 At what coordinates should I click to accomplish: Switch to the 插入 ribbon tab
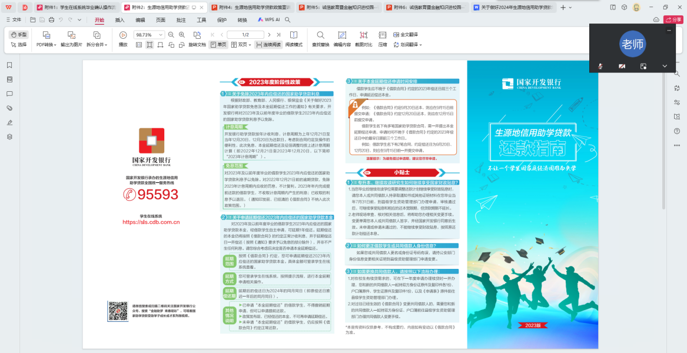(120, 19)
